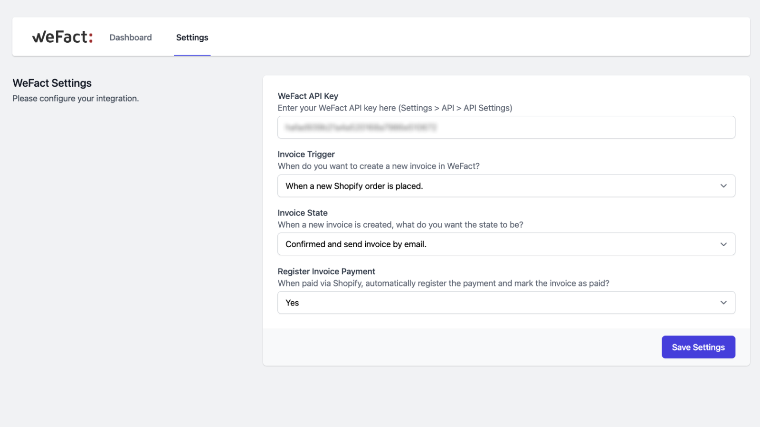Save your WeFact integration settings
The height and width of the screenshot is (427, 760).
coord(698,347)
